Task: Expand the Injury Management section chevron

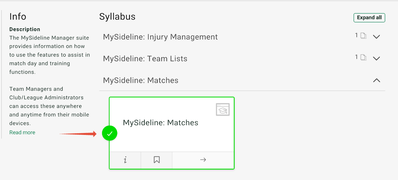Action: (377, 37)
